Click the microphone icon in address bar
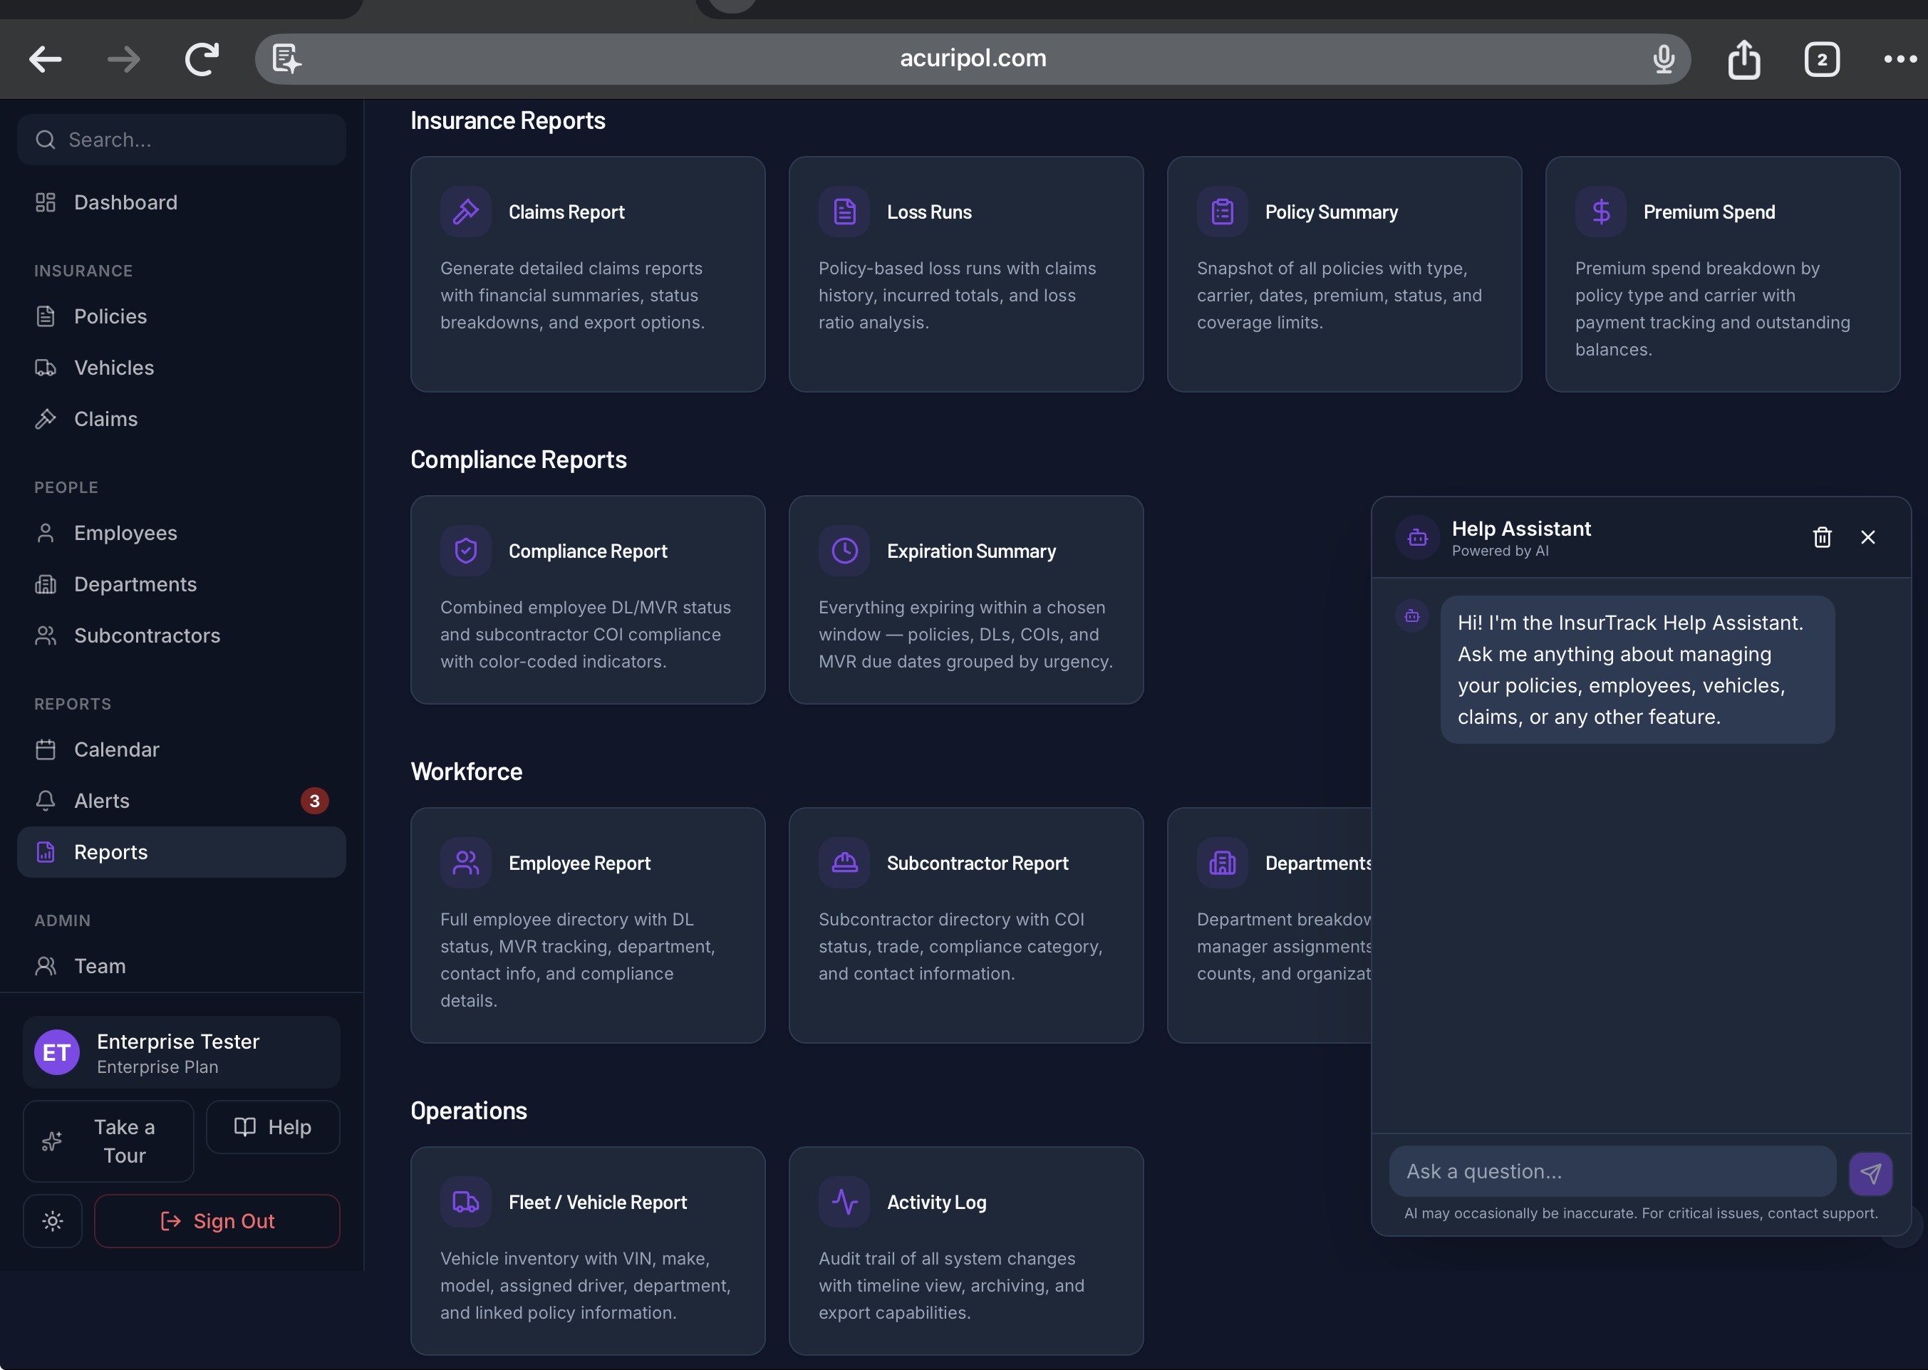 point(1663,59)
